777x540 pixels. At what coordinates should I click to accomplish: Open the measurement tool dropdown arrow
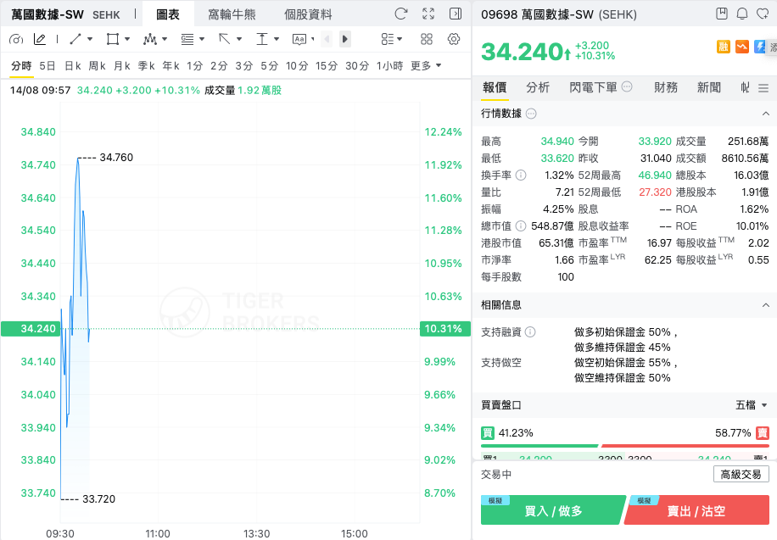point(277,39)
